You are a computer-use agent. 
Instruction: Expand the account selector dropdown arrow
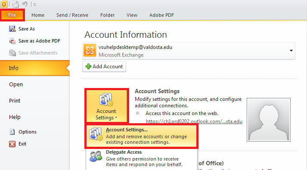tap(291, 51)
